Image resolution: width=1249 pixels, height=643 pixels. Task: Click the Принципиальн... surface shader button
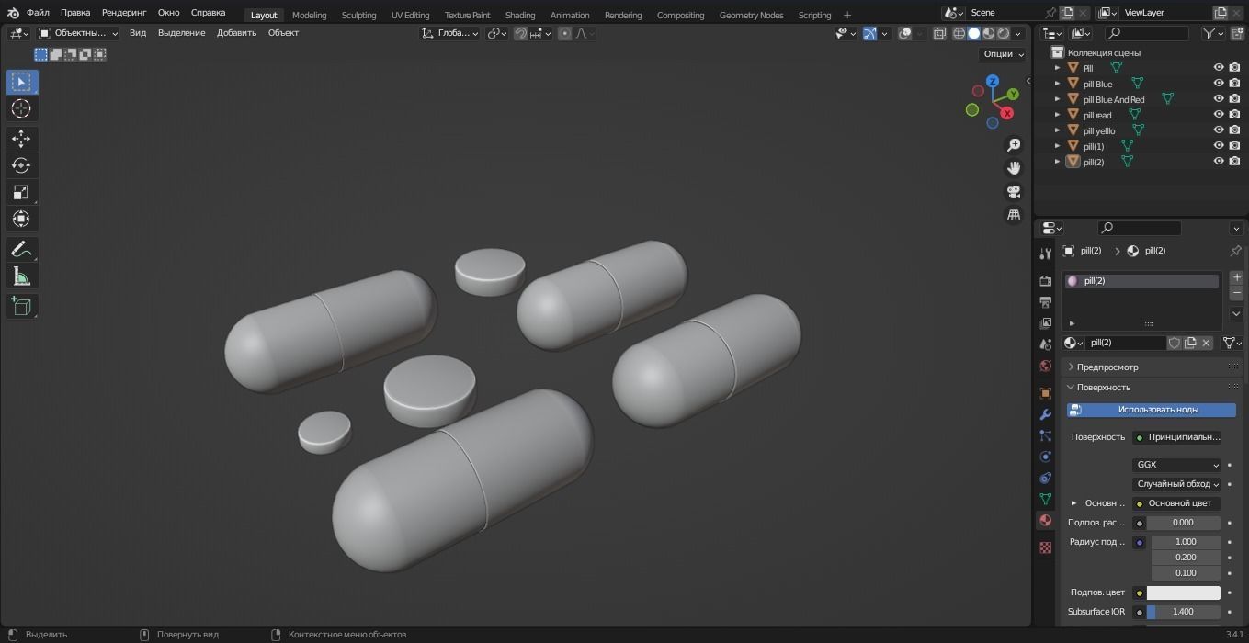(1176, 437)
